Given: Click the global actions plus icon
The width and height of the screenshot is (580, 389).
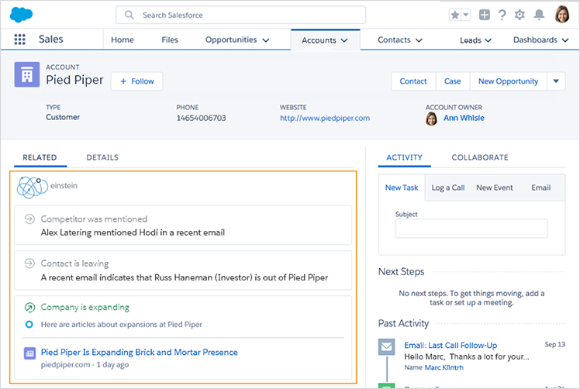Looking at the screenshot, I should (x=484, y=15).
